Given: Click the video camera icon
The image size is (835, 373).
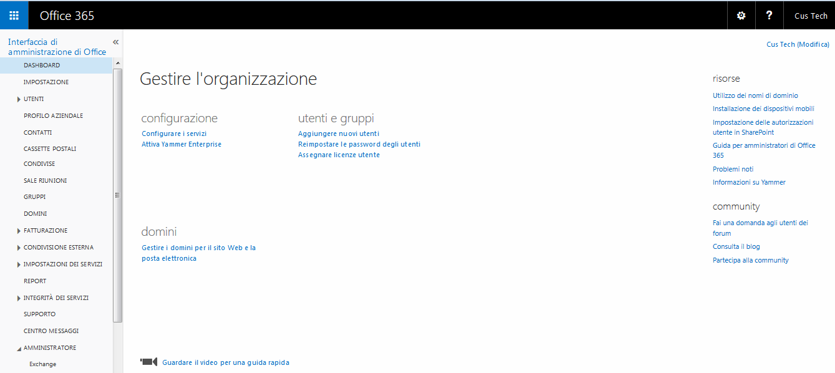Looking at the screenshot, I should click(148, 362).
